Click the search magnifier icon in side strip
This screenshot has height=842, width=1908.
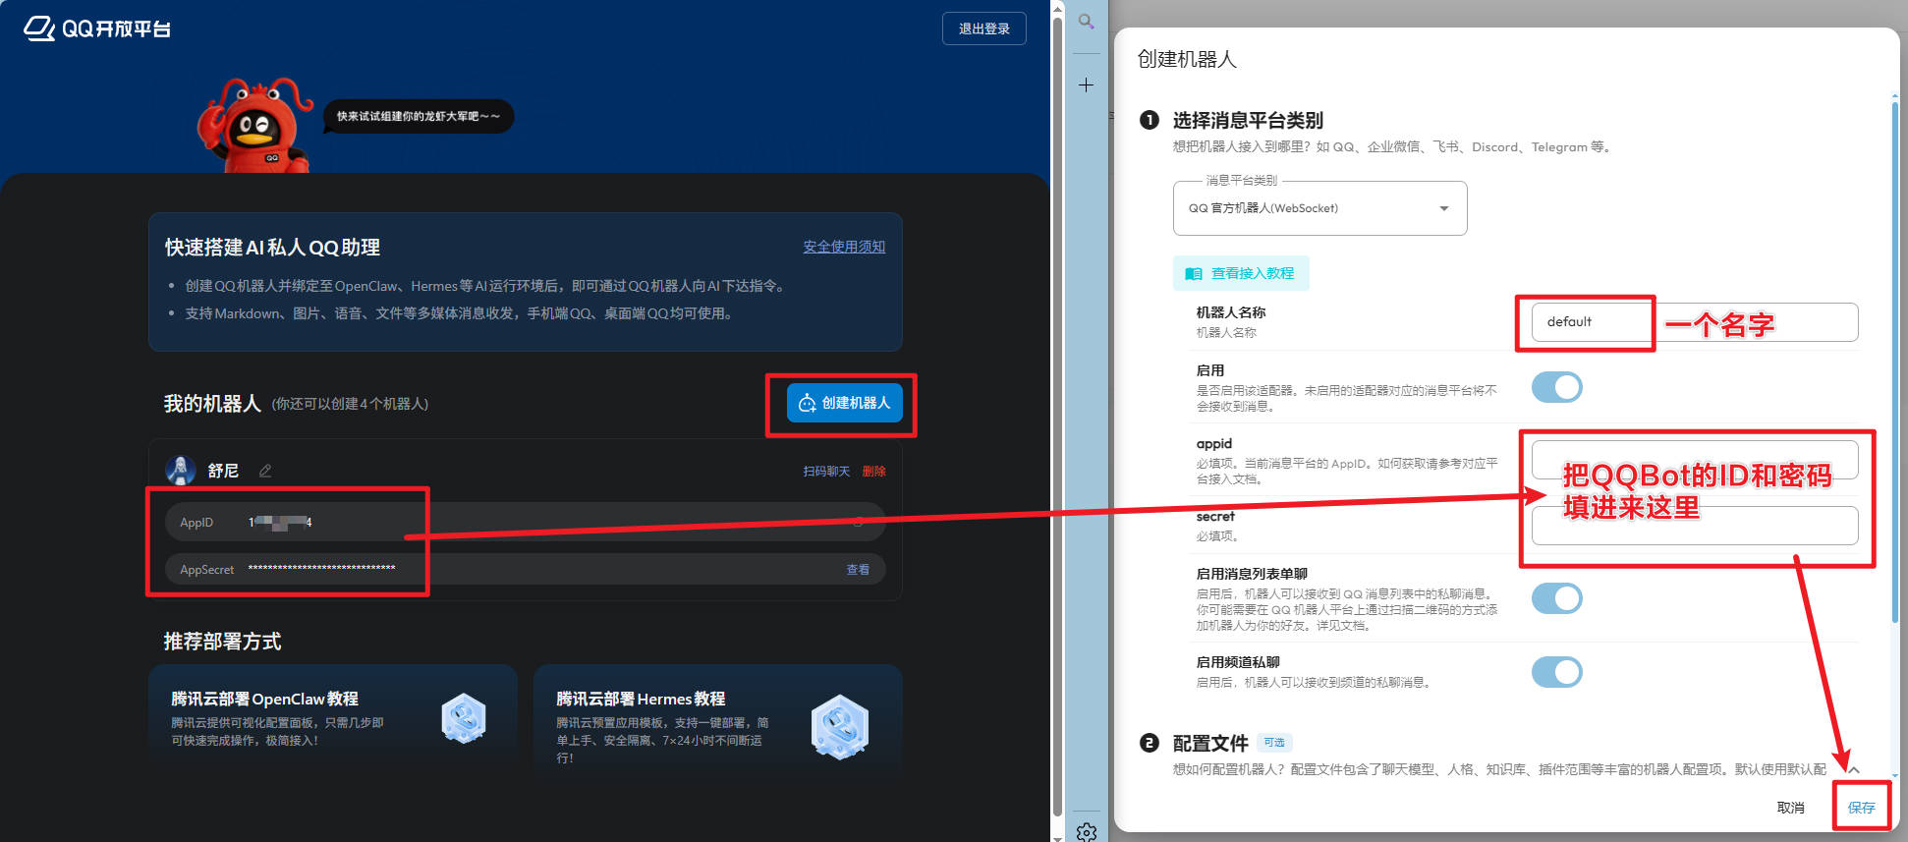tap(1086, 21)
